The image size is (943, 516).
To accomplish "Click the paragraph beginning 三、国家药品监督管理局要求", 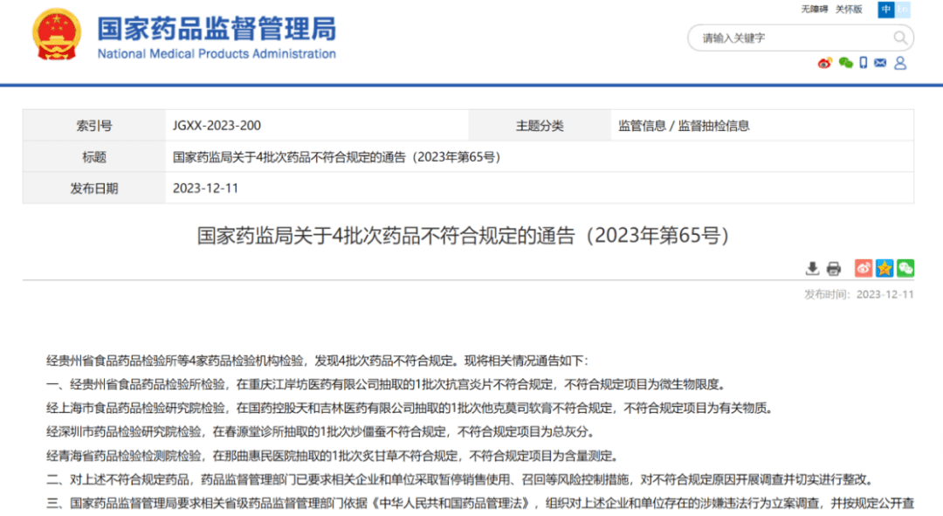I will tap(480, 503).
